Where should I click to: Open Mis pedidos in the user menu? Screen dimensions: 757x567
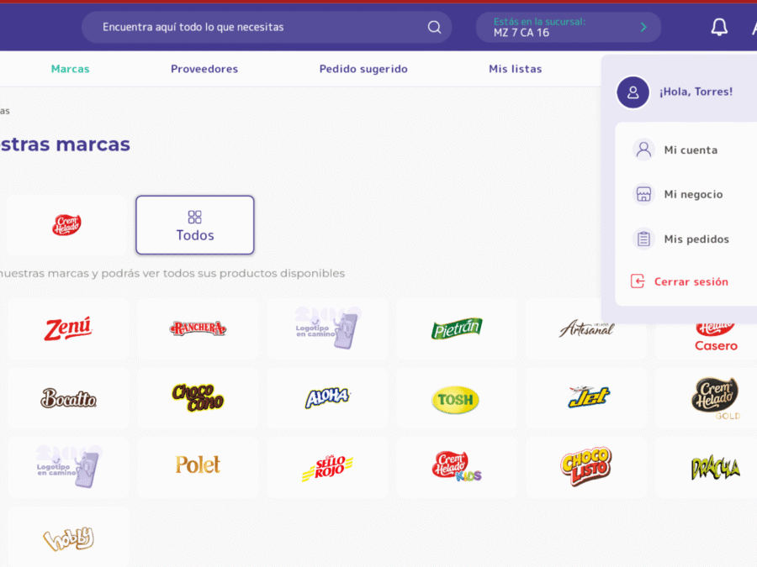tap(696, 239)
